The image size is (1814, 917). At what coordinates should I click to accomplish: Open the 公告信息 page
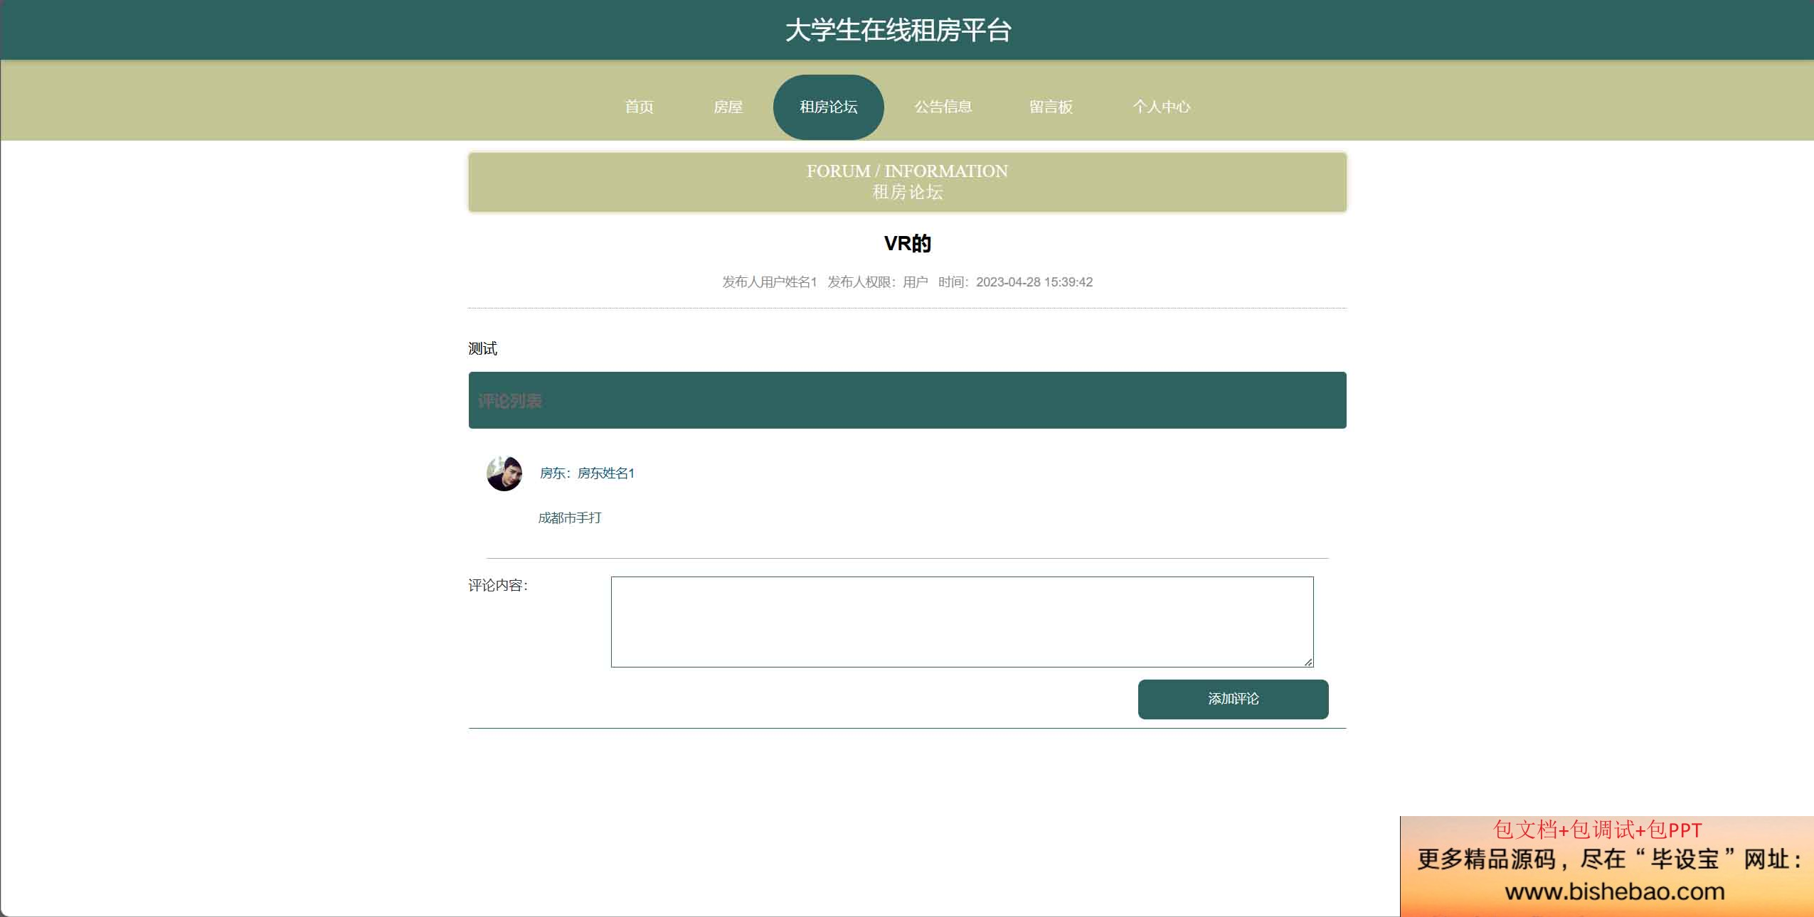[943, 107]
